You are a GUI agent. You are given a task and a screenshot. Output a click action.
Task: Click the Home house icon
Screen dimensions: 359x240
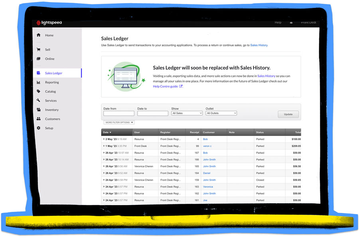[x=38, y=35]
